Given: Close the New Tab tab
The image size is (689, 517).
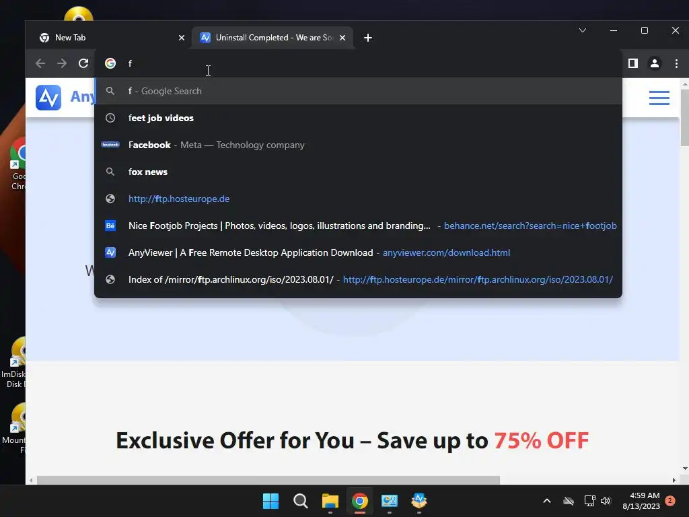Looking at the screenshot, I should tap(182, 38).
